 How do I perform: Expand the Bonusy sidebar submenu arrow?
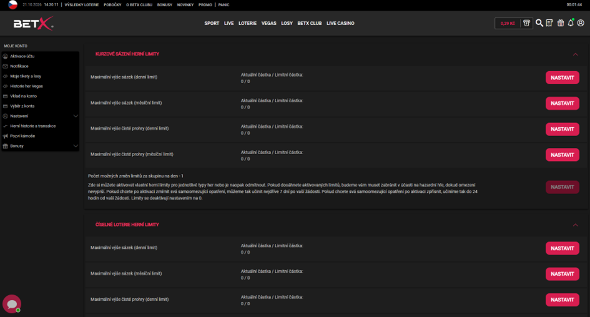[x=76, y=146]
